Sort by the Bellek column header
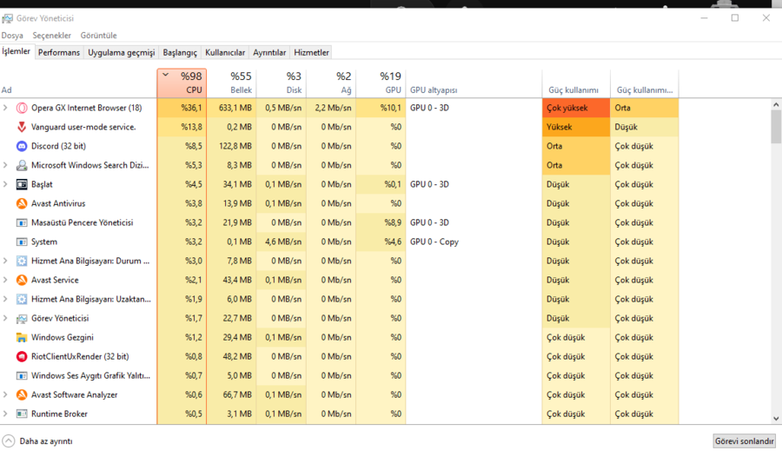The image size is (782, 457). tap(231, 83)
